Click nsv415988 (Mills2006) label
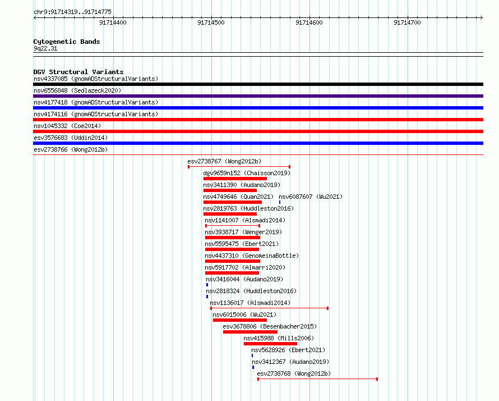 [279, 338]
